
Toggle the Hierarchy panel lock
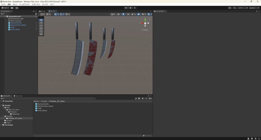(x=33, y=11)
